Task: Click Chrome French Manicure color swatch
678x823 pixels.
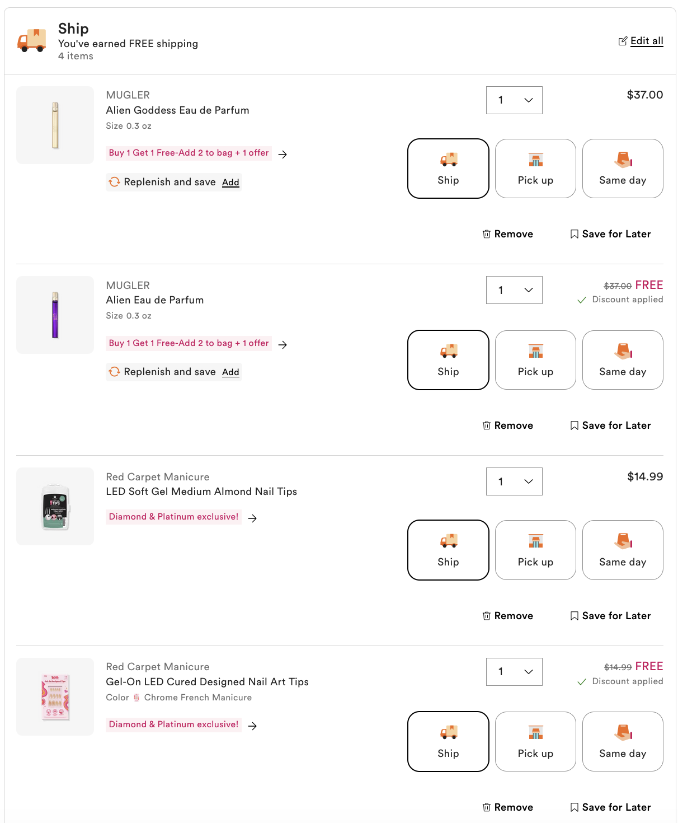Action: (136, 698)
